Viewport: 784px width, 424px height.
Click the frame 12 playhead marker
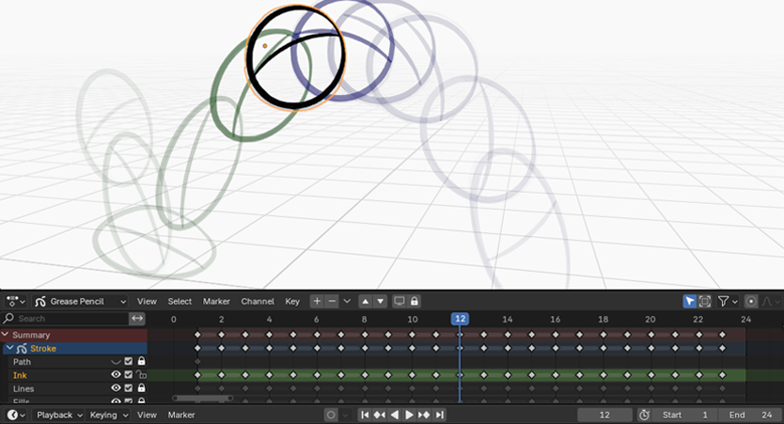[x=460, y=320]
